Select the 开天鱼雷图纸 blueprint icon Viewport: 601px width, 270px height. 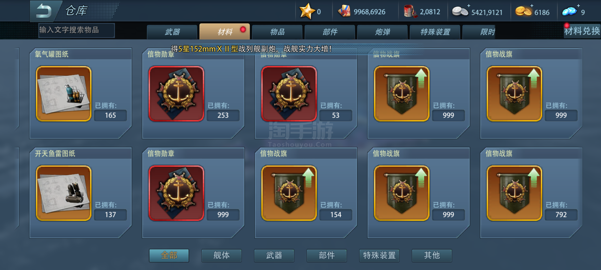[x=64, y=193]
